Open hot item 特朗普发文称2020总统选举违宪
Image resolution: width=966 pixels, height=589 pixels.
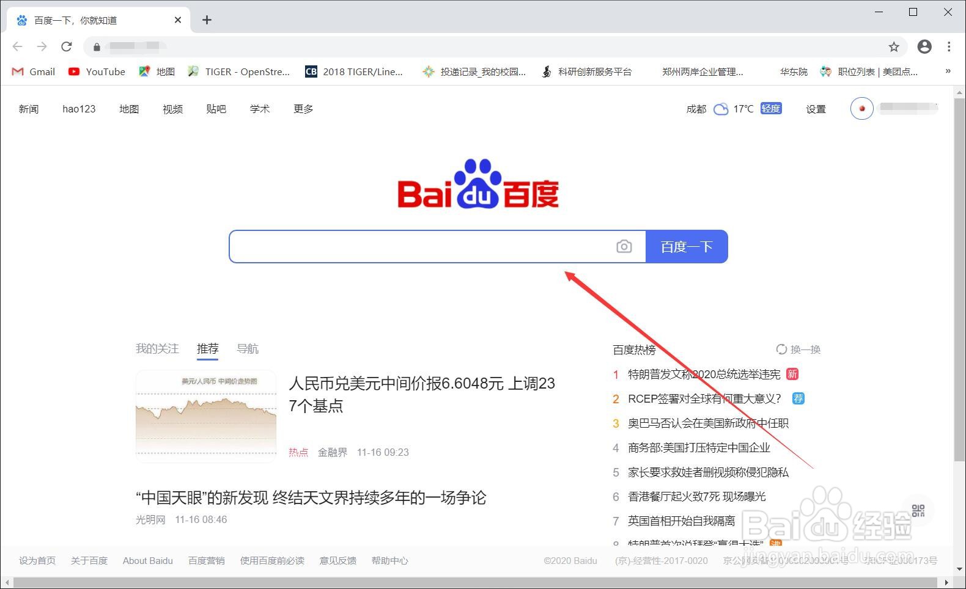704,374
